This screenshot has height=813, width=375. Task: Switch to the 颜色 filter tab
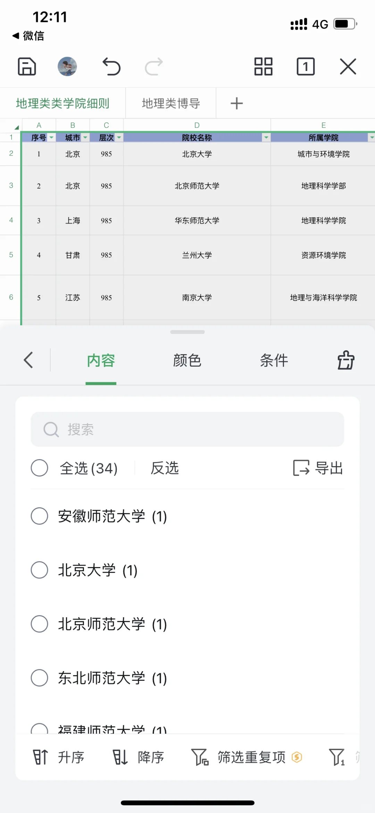(187, 360)
